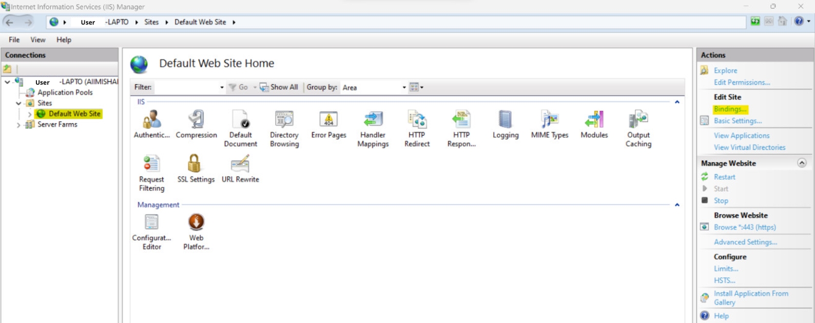815x323 pixels.
Task: Open the File menu
Action: [x=14, y=40]
